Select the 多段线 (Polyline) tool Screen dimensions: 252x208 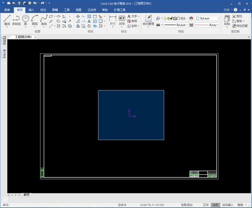pos(16,20)
